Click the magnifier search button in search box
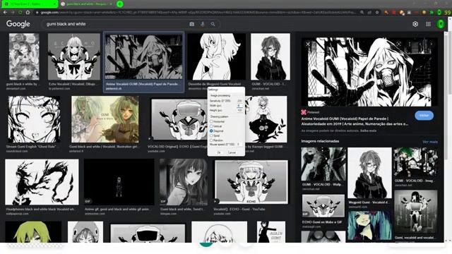This screenshot has height=254, width=452. click(x=213, y=24)
